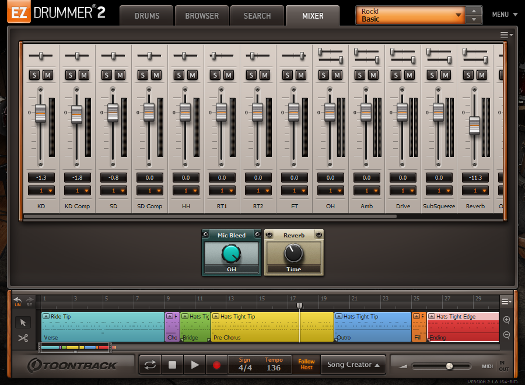Click the playhead marker on the timeline
Image resolution: width=525 pixels, height=385 pixels.
(300, 306)
